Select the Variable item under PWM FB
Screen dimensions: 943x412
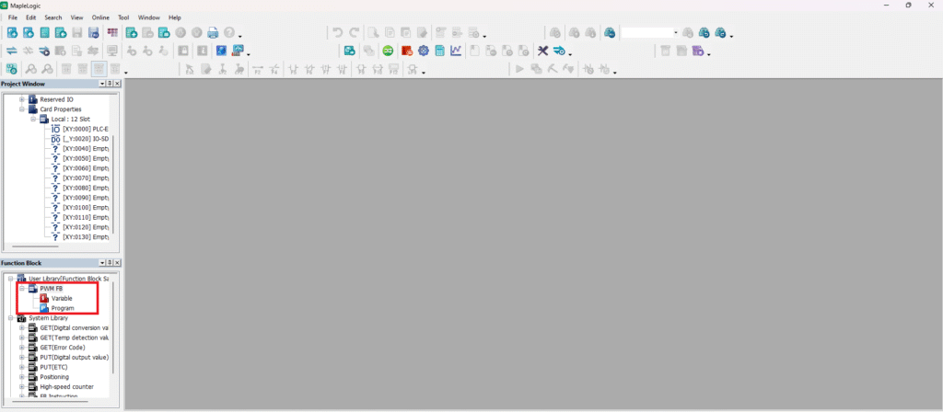pyautogui.click(x=62, y=299)
